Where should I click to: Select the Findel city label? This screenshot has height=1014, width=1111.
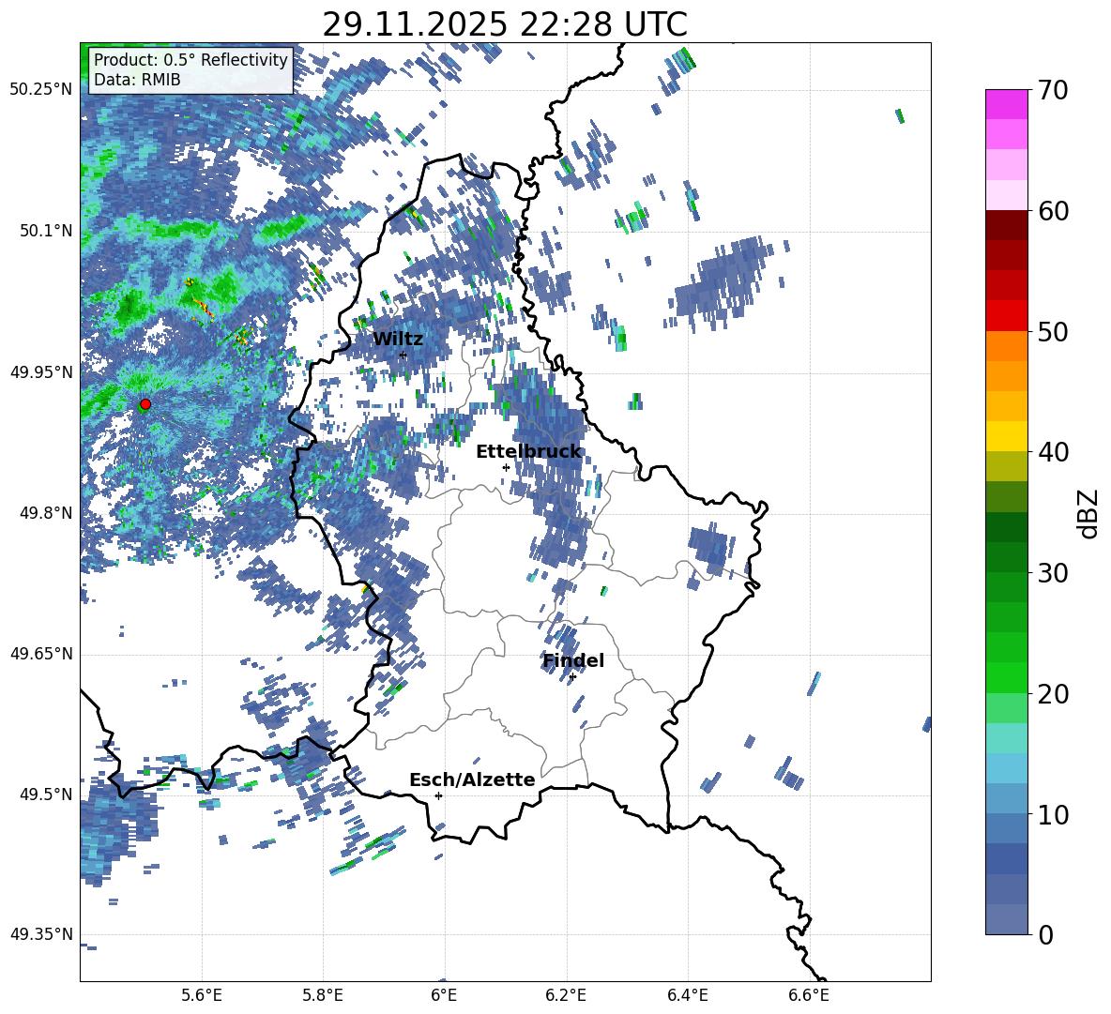pos(573,660)
